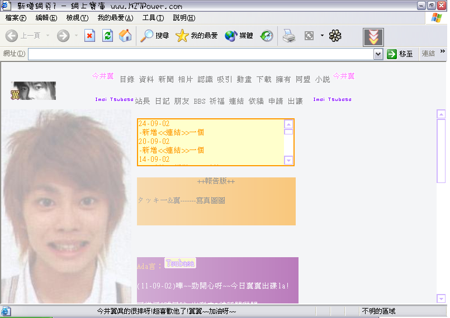Open the 檔案(F) menu
450x318 pixels.
(16, 18)
